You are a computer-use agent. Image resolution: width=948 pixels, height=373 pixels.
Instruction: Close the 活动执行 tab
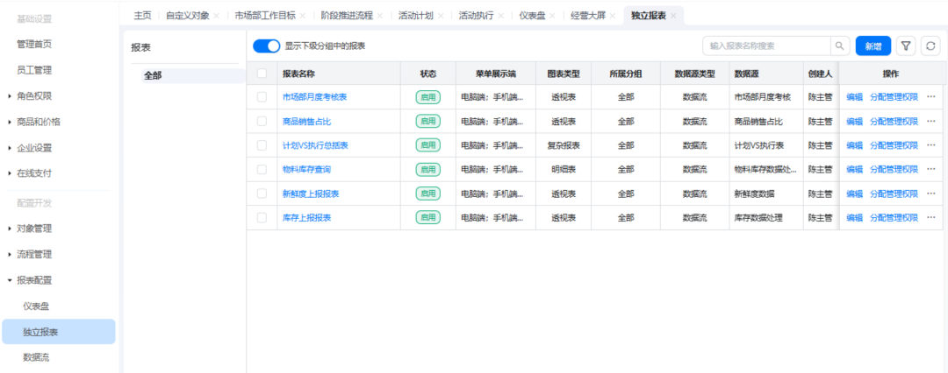point(500,16)
